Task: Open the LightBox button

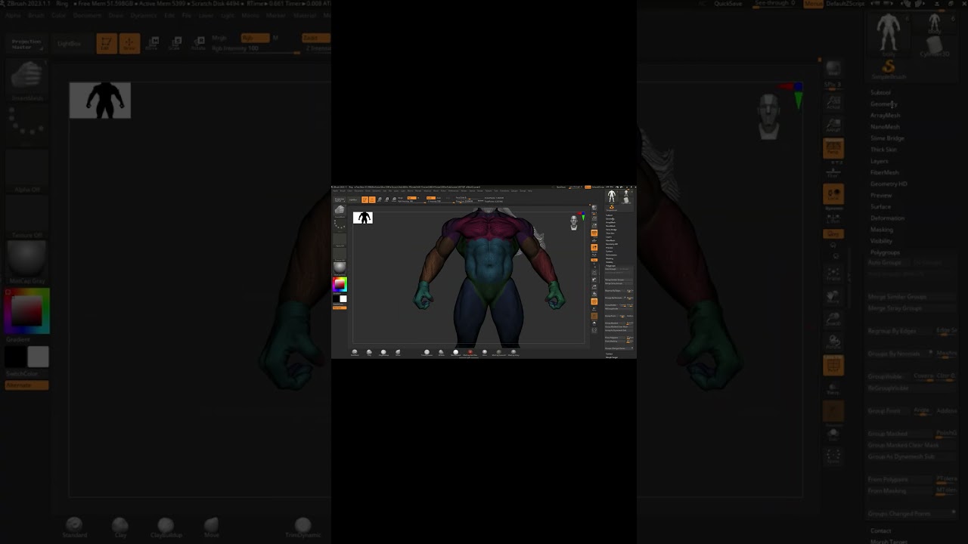Action: coord(70,44)
